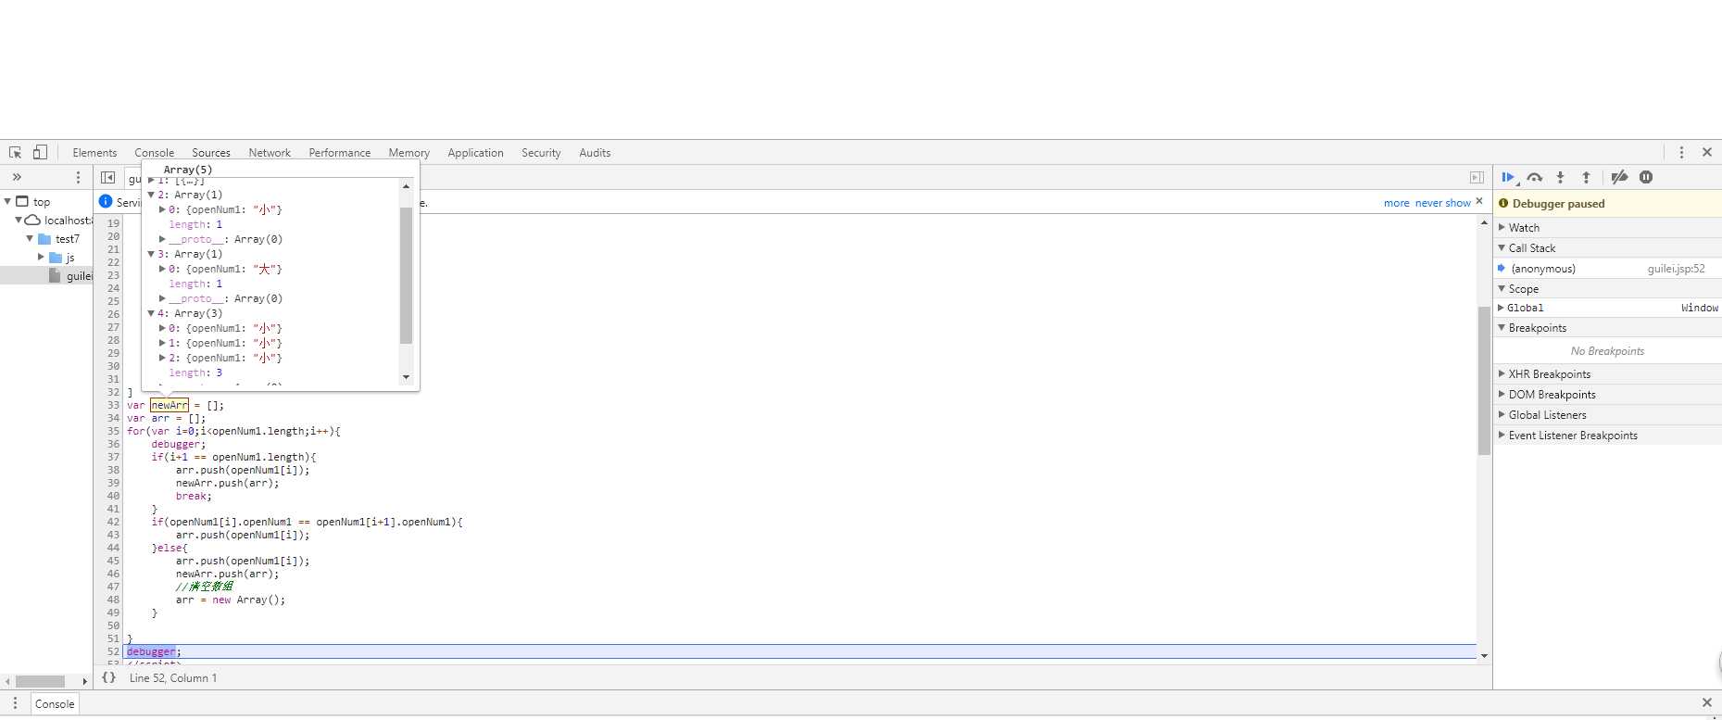This screenshot has height=720, width=1722.
Task: Collapse '2: Array(1)' in popup
Action: point(151,195)
